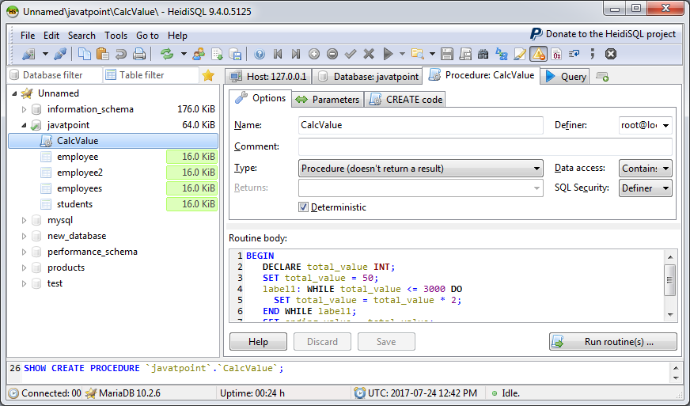Click the Copy icon in toolbar
The image size is (690, 406).
click(x=84, y=54)
